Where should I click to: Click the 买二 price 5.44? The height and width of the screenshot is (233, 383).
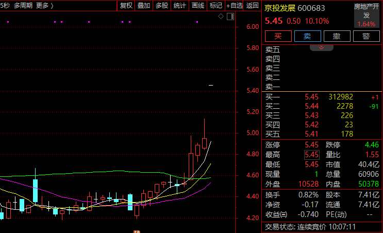click(x=311, y=106)
